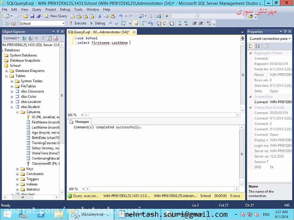This screenshot has height=220, width=294.
Task: Click the Increase Indent icon
Action: click(x=201, y=23)
